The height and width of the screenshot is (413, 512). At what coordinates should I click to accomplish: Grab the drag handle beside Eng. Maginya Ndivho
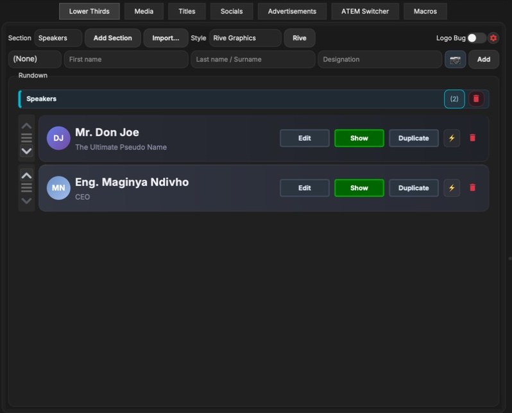[x=26, y=188]
